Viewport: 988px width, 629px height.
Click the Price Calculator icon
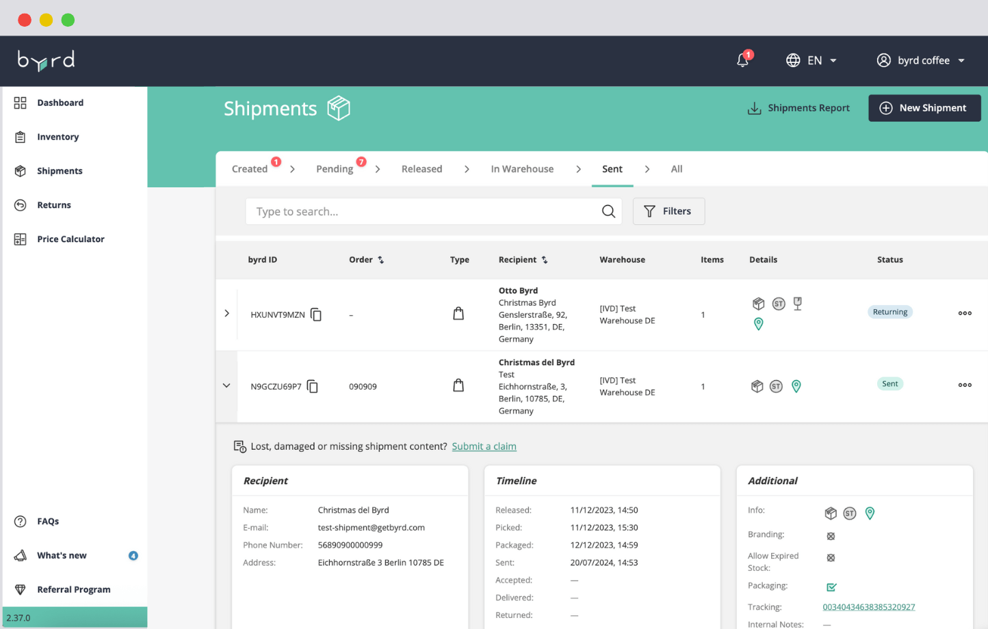coord(21,239)
